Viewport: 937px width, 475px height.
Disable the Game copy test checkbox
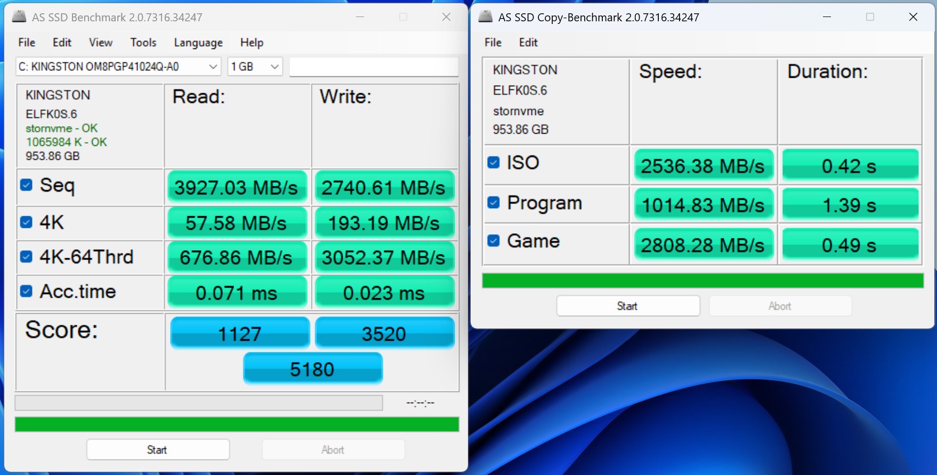[494, 241]
